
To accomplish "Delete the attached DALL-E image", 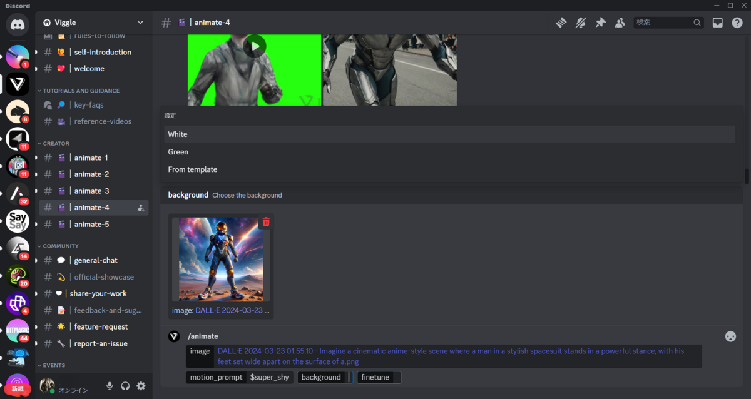I will tap(266, 222).
